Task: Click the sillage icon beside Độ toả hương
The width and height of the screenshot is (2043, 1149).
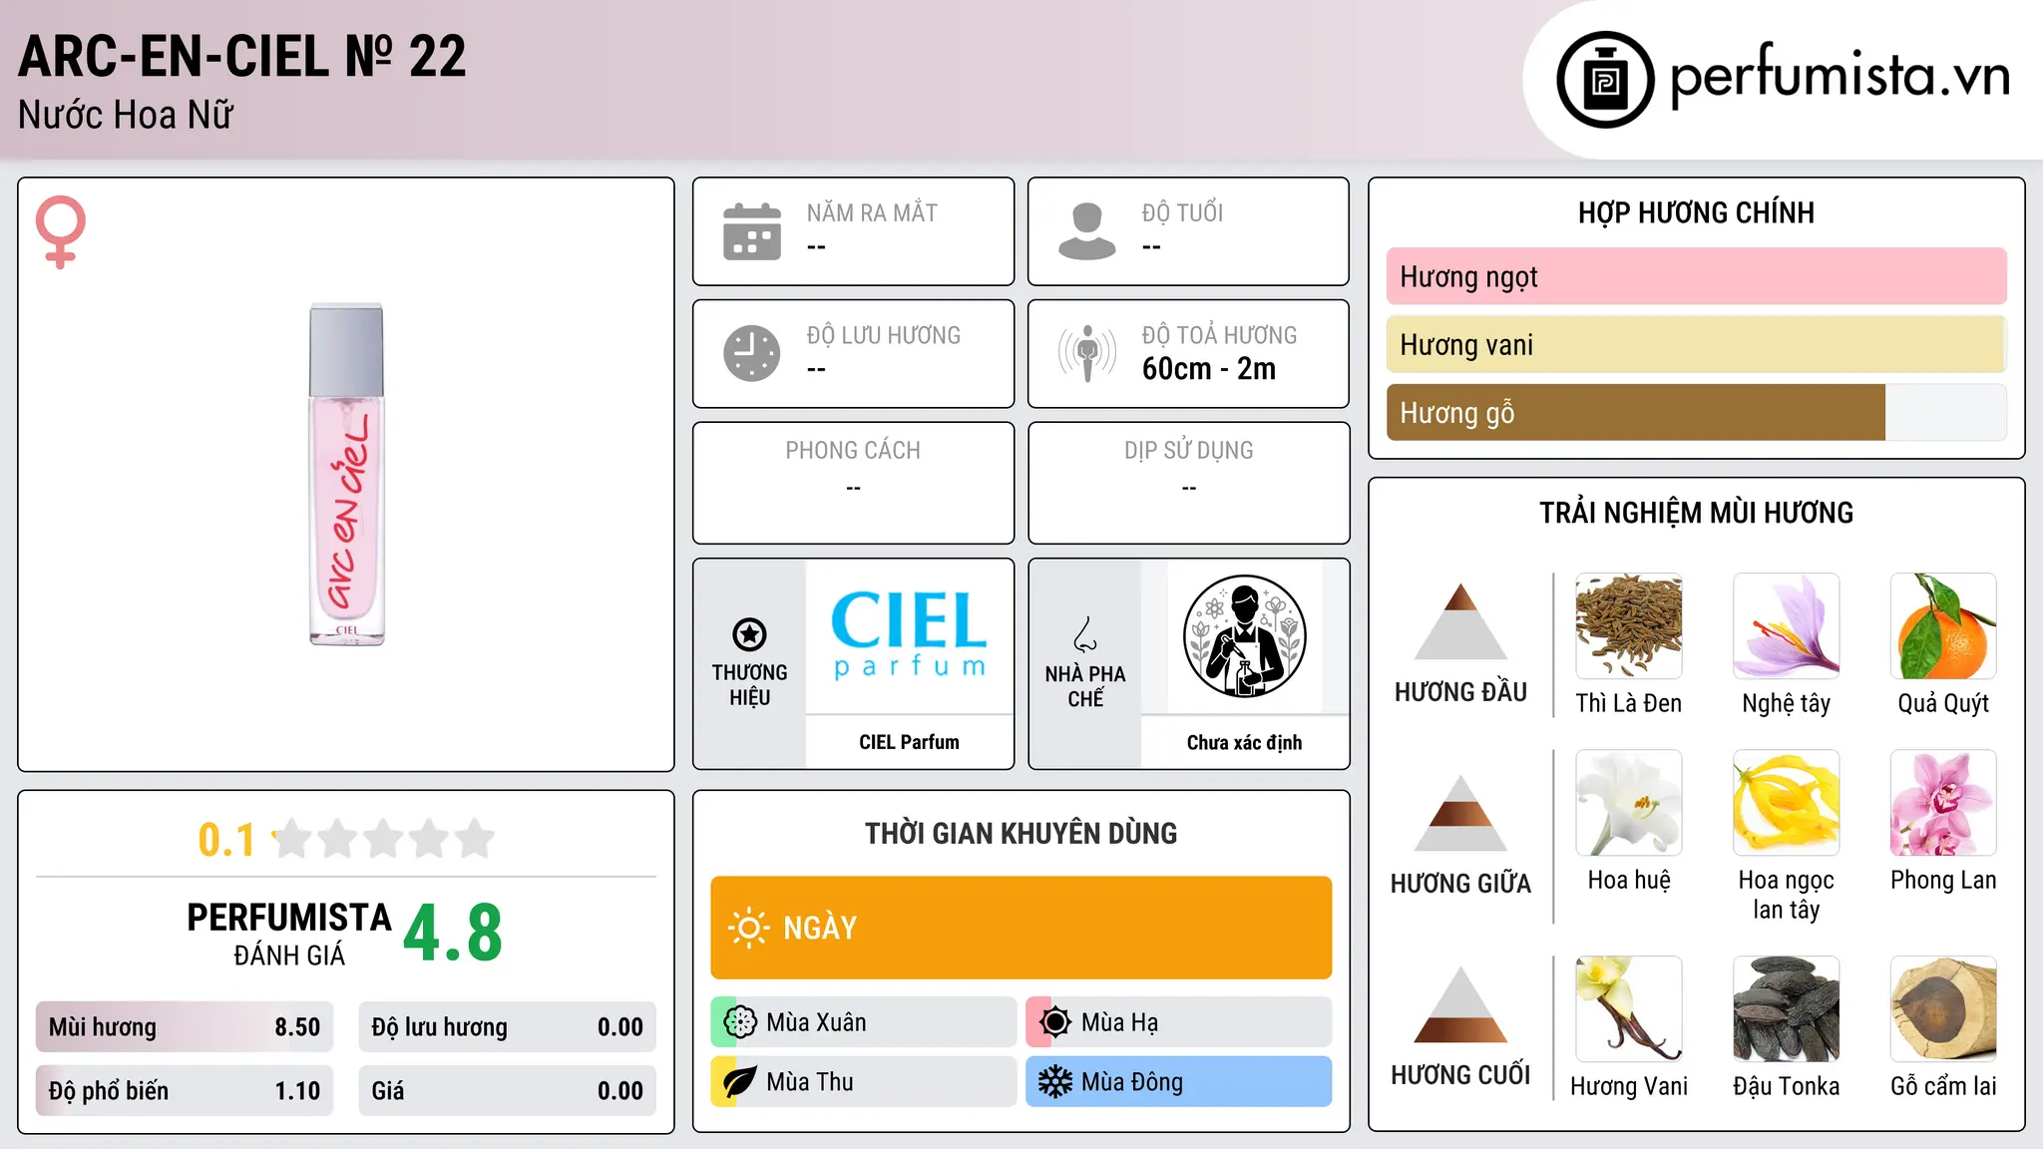Action: coord(1087,353)
